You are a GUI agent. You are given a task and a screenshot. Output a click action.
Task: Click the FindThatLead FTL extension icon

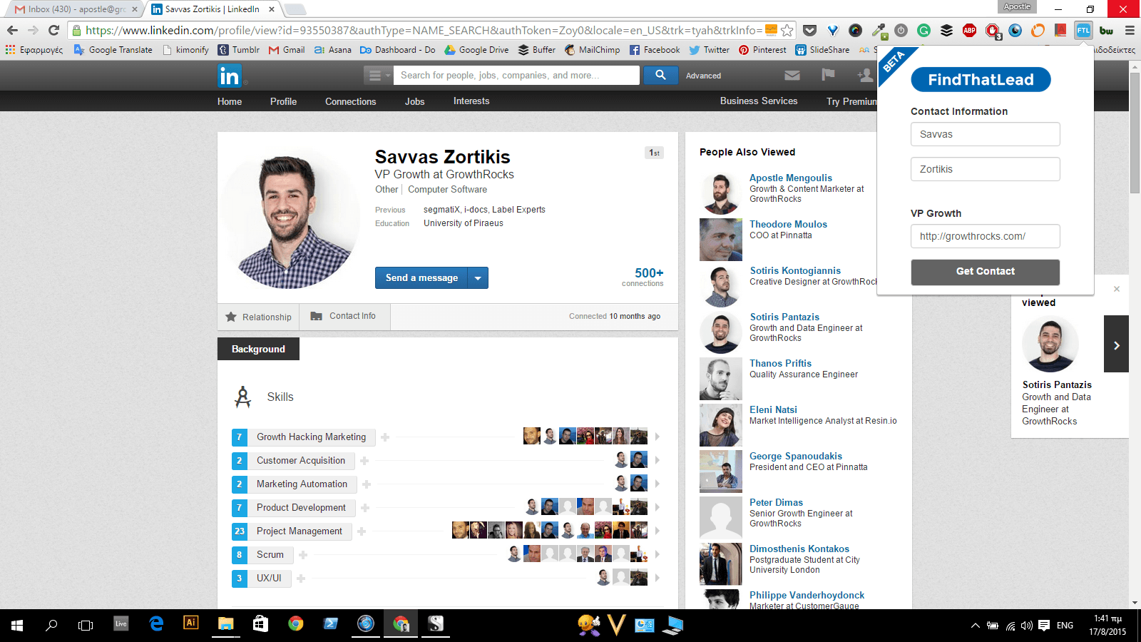pos(1083,30)
